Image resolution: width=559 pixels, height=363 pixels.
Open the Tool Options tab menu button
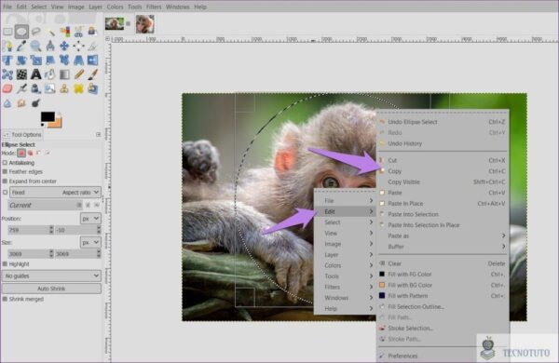99,135
